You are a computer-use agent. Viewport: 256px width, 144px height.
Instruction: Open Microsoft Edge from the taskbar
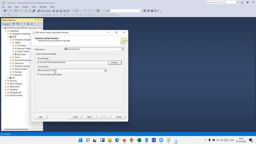(x=117, y=140)
